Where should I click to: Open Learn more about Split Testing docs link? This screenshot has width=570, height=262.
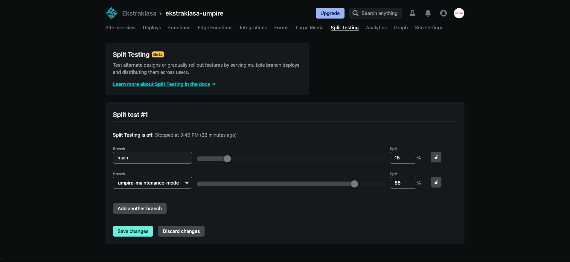pyautogui.click(x=164, y=84)
